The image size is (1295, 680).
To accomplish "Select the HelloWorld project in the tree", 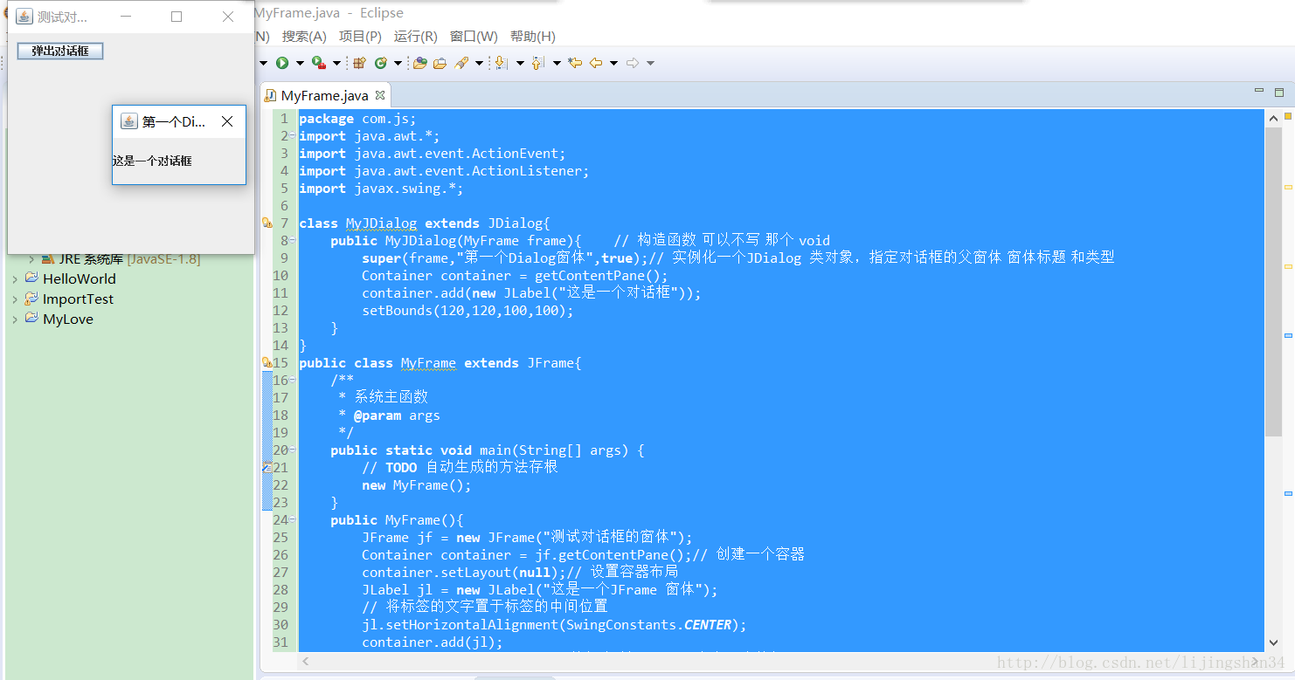I will [x=79, y=279].
